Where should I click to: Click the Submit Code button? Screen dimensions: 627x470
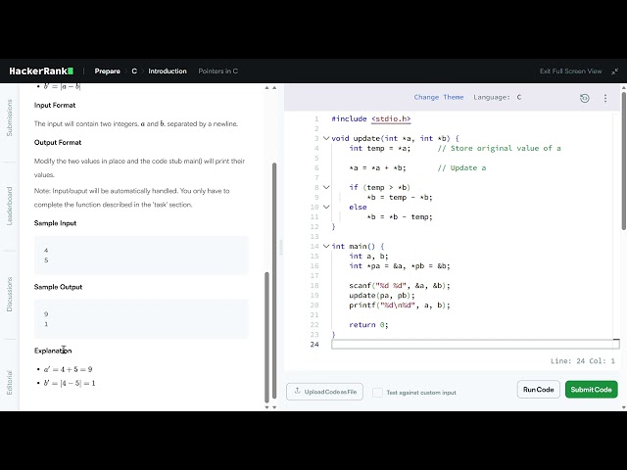pos(591,390)
